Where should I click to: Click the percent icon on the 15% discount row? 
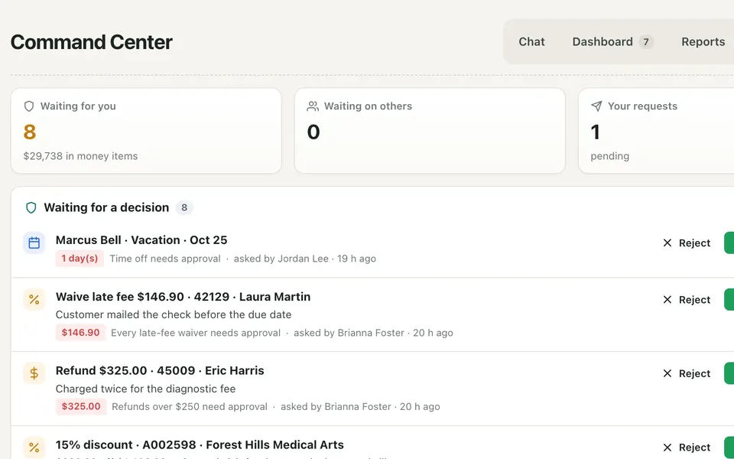[34, 448]
